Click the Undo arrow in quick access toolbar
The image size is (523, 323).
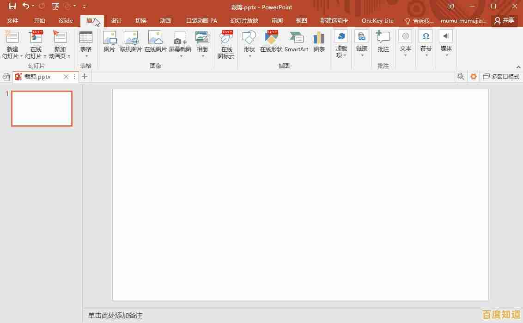click(26, 6)
